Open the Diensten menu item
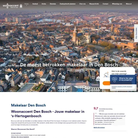 (53, 4)
